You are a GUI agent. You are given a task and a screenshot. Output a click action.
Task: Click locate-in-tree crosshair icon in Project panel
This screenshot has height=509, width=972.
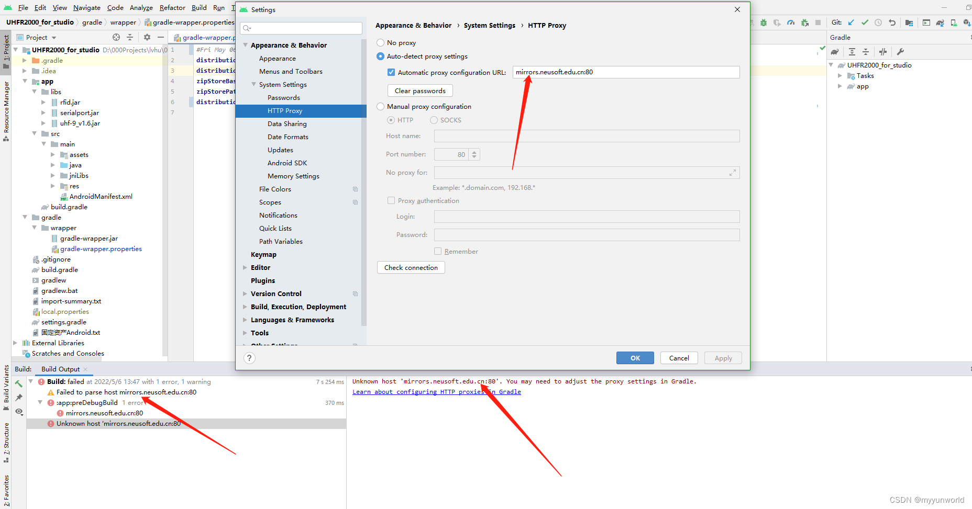116,37
